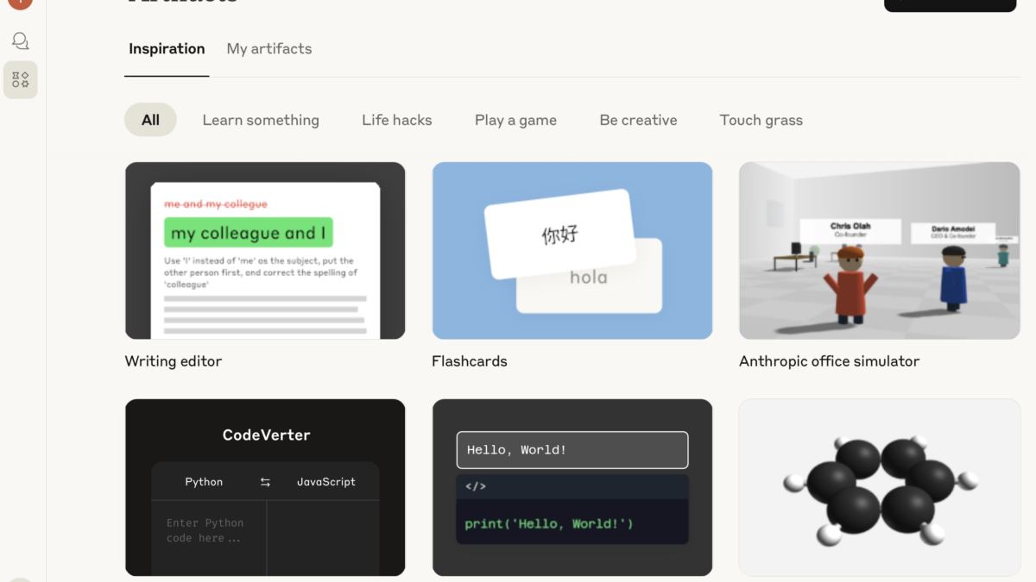Click the orange profile avatar in the sidebar

point(20,3)
